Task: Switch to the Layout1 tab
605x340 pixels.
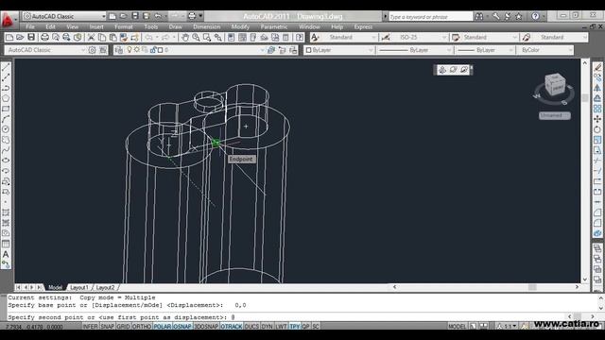Action: (x=79, y=287)
